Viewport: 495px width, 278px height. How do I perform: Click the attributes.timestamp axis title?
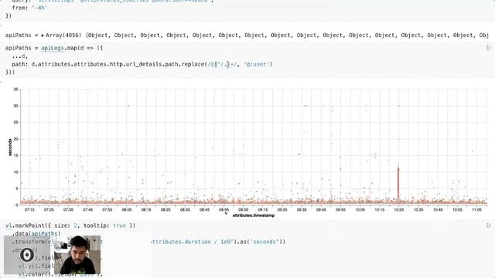(254, 215)
